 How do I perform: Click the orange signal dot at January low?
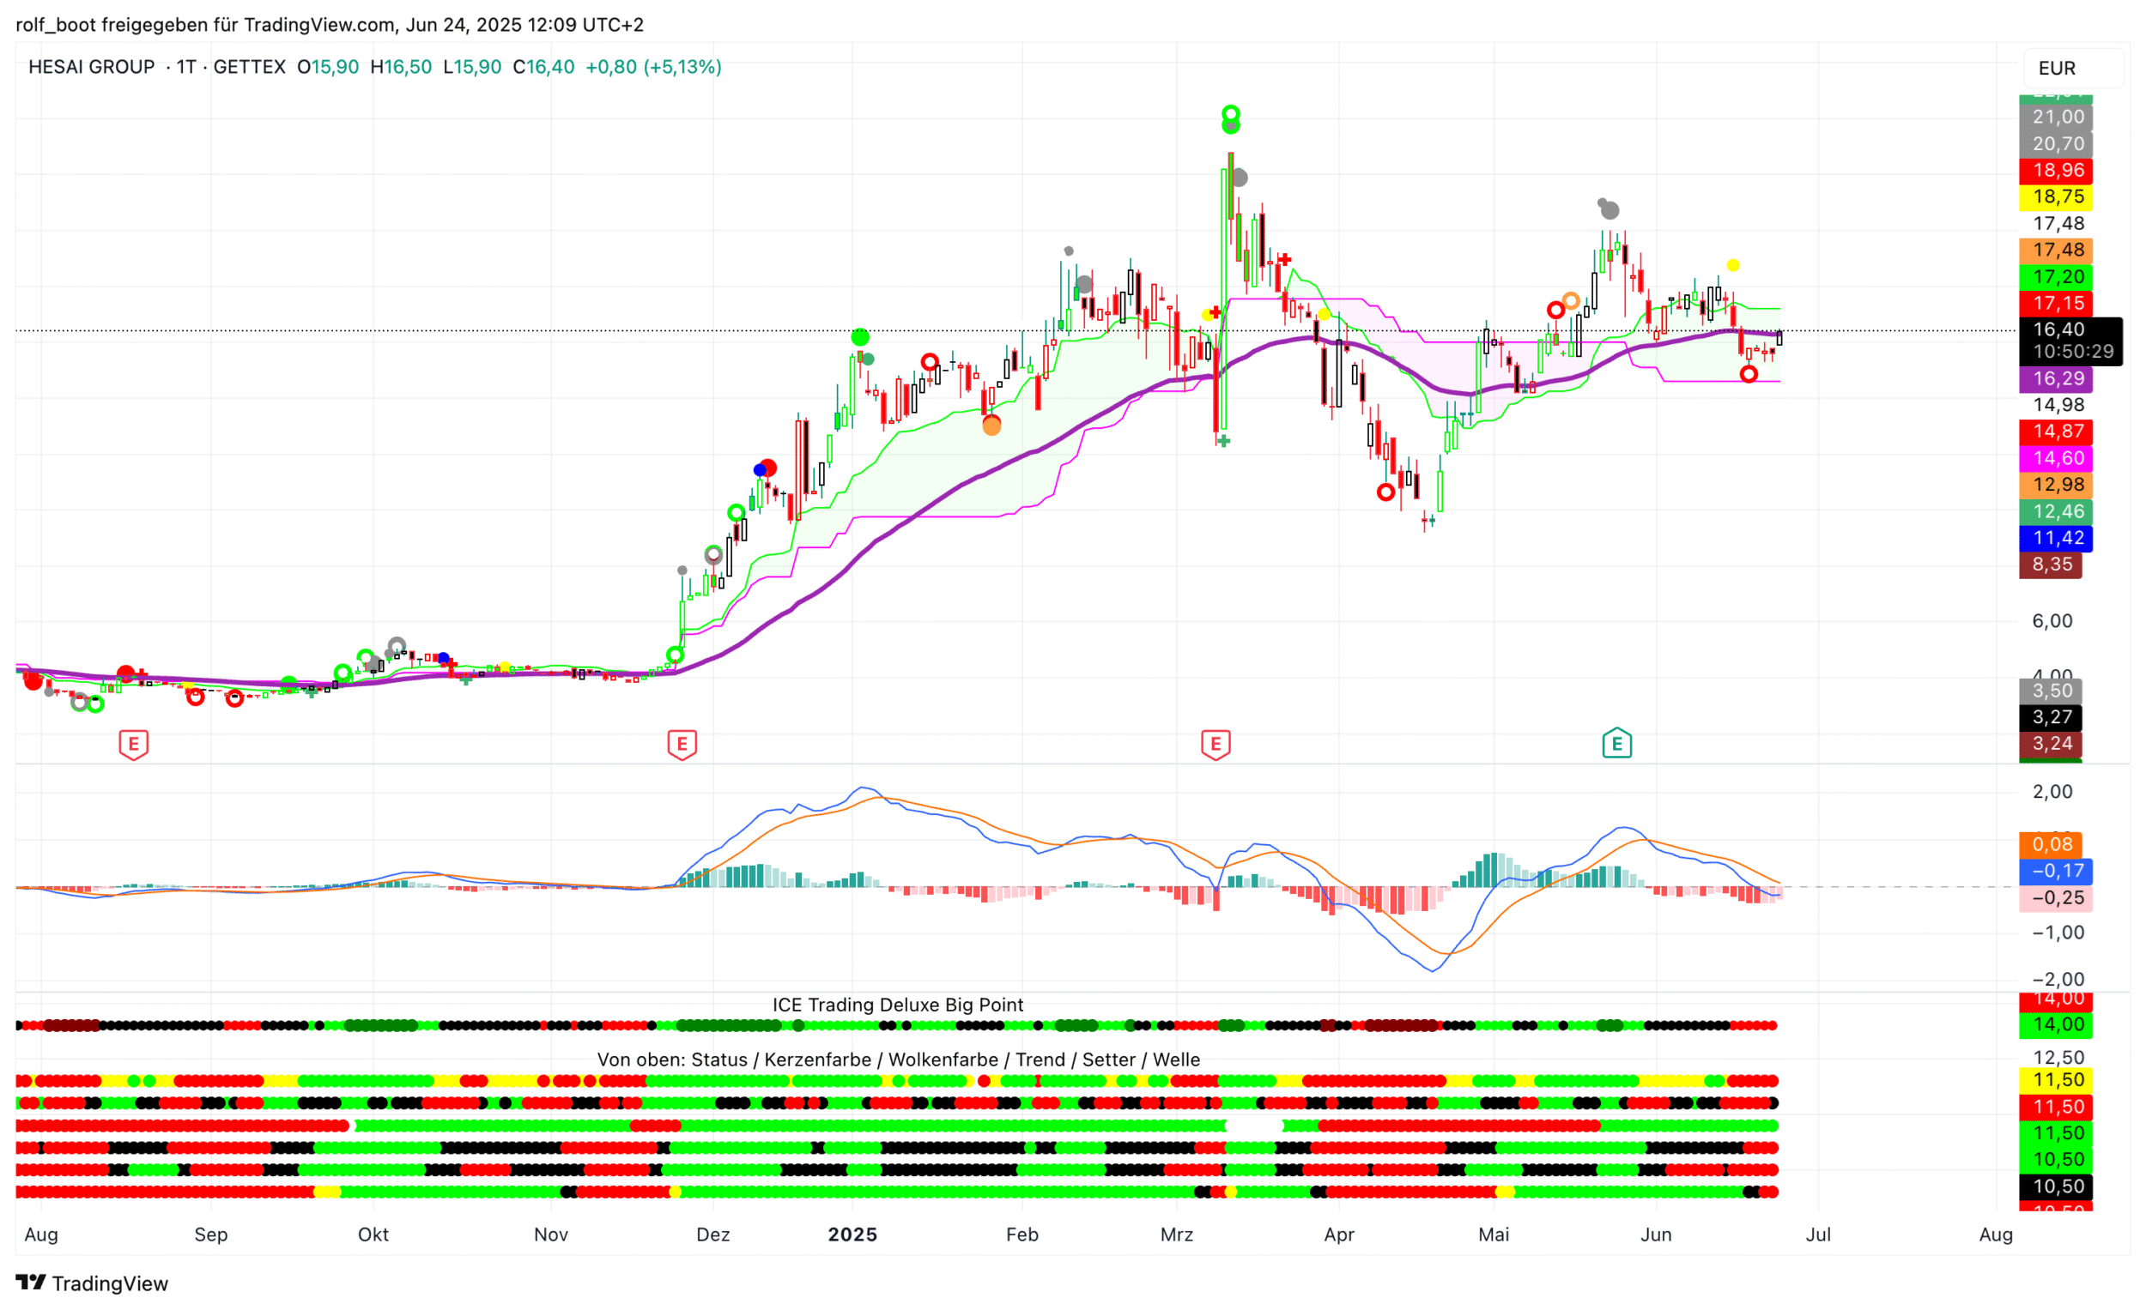(x=992, y=426)
